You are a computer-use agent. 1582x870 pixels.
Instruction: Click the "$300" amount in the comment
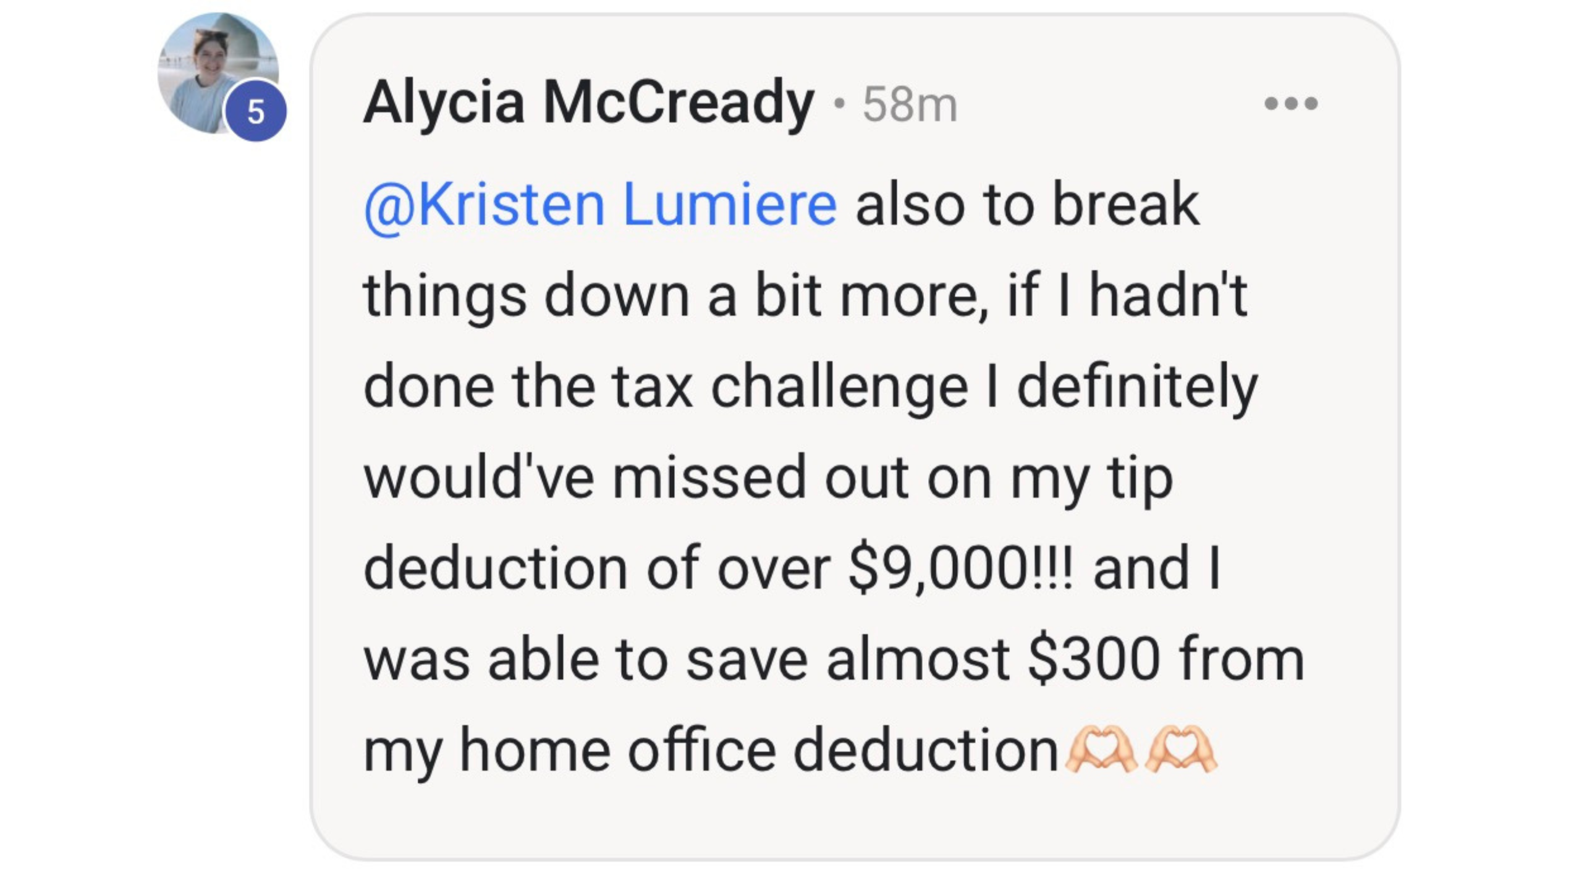[x=1094, y=659]
